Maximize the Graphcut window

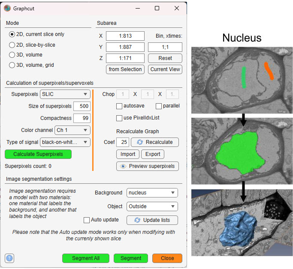tap(157, 8)
